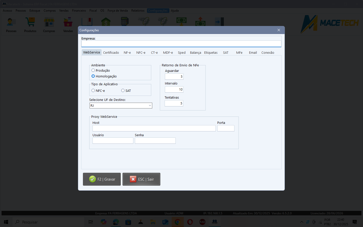The image size is (363, 227).
Task: Click the Aguardar value field
Action: pos(174,77)
